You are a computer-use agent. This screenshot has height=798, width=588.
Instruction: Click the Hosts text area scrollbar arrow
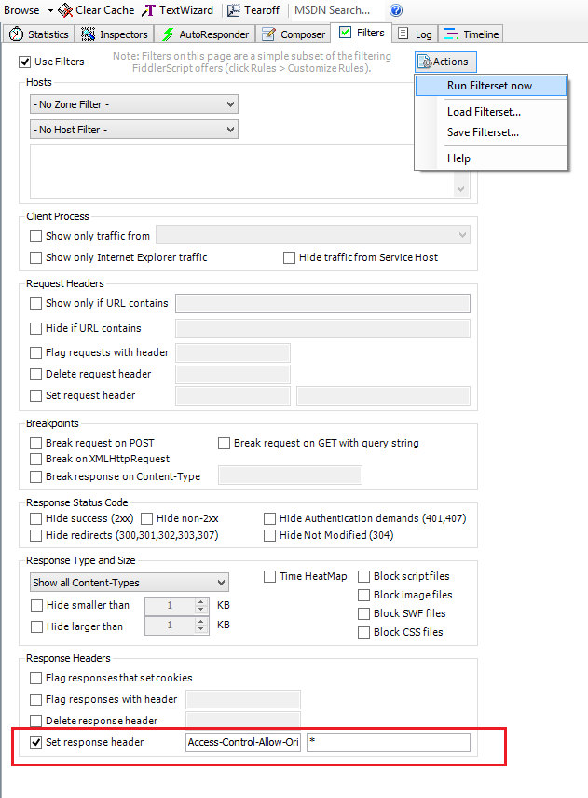click(461, 189)
